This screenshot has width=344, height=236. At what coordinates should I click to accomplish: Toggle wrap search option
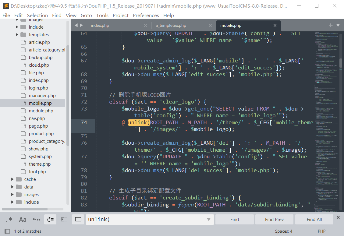pos(51,219)
